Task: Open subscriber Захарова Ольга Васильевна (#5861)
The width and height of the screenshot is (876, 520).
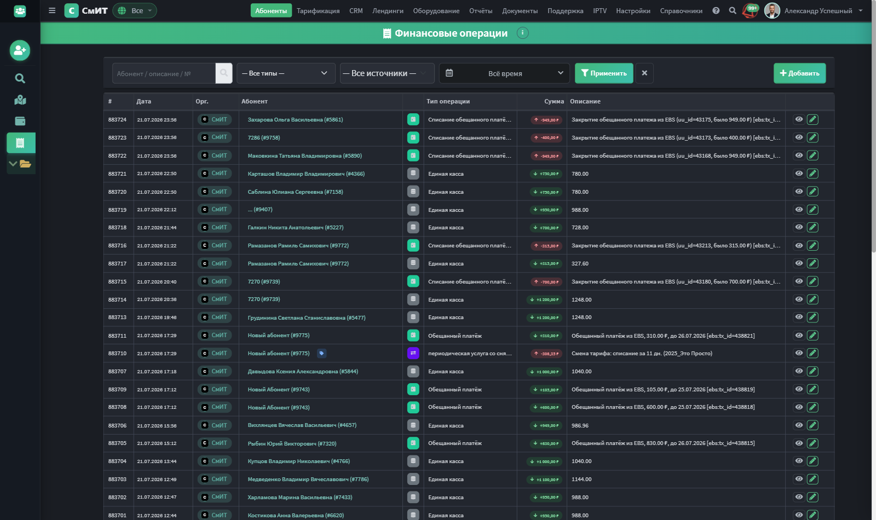Action: click(295, 119)
